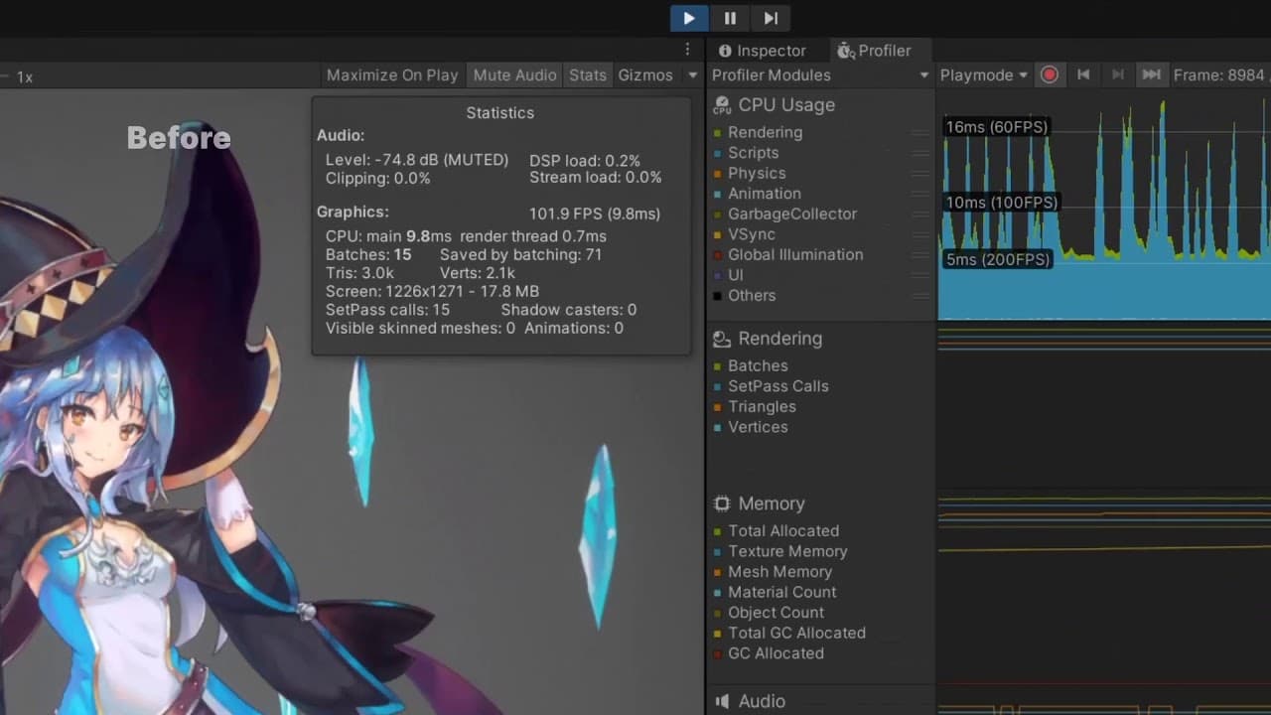Viewport: 1271px width, 715px height.
Task: Toggle the Animation category in CPU chart
Action: 717,195
